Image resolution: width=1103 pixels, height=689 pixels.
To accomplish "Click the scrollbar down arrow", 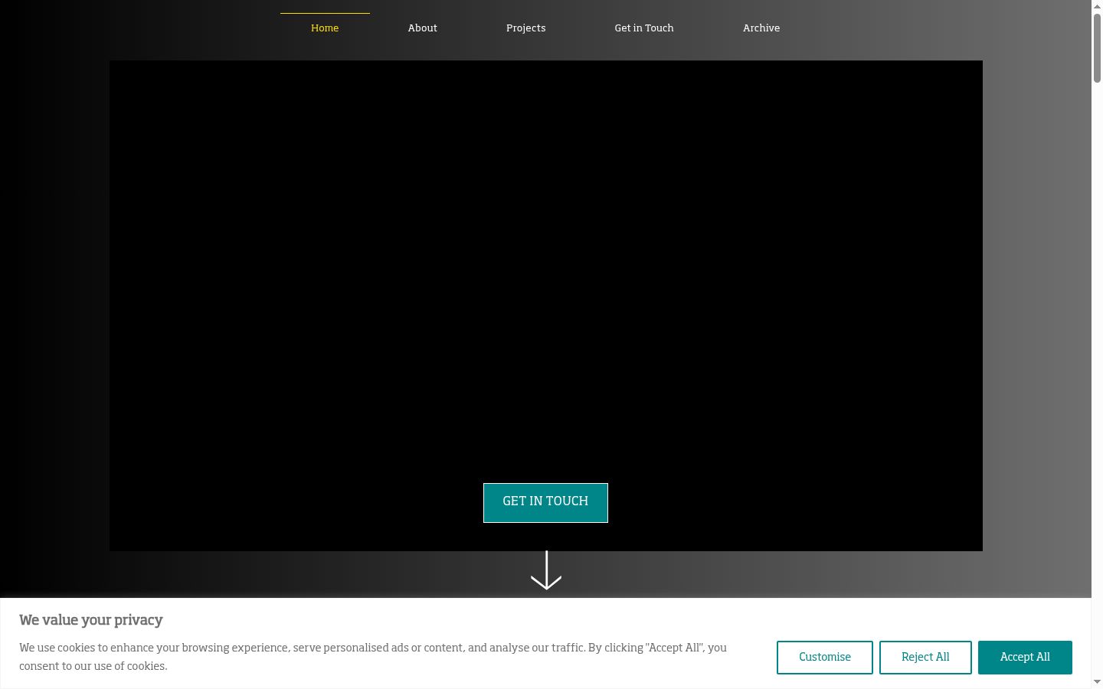I will click(1097, 682).
